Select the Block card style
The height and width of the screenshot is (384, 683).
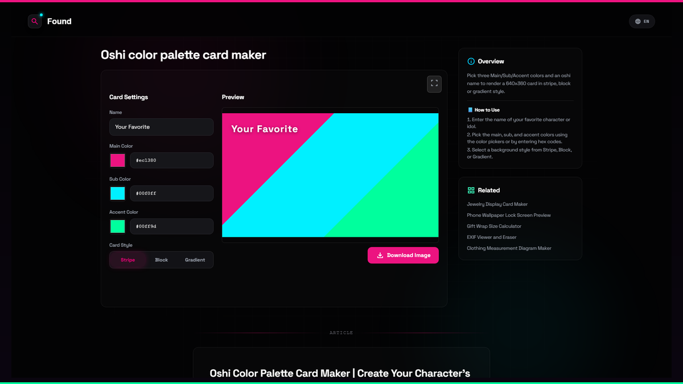[x=162, y=260]
